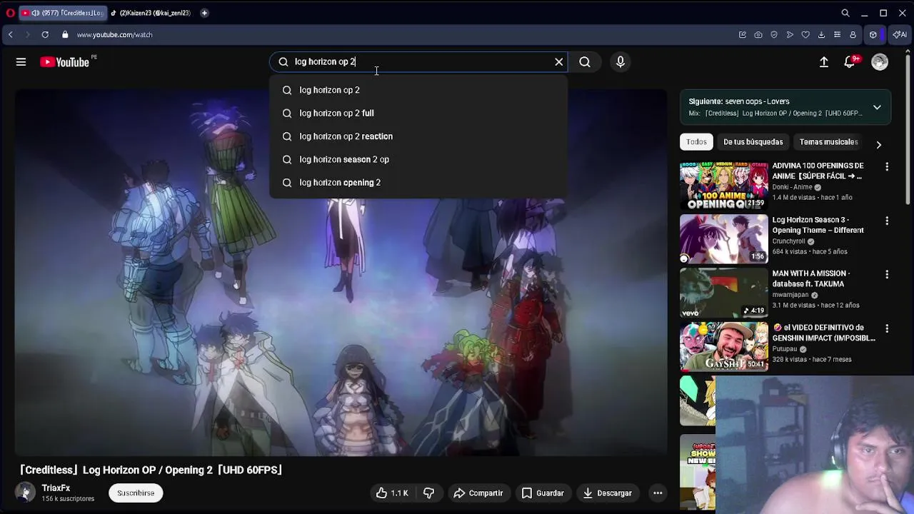Click the Opera send/flow arrow icon

click(x=790, y=34)
